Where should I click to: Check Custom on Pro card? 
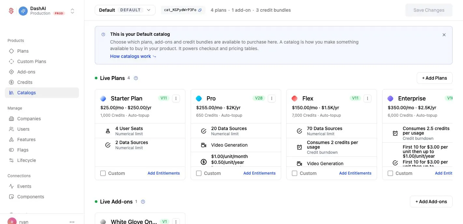pos(199,173)
